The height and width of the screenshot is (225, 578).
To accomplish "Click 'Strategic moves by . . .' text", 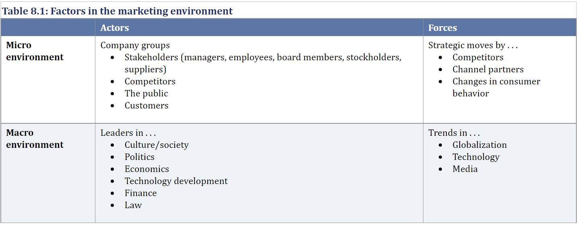I will [x=473, y=45].
